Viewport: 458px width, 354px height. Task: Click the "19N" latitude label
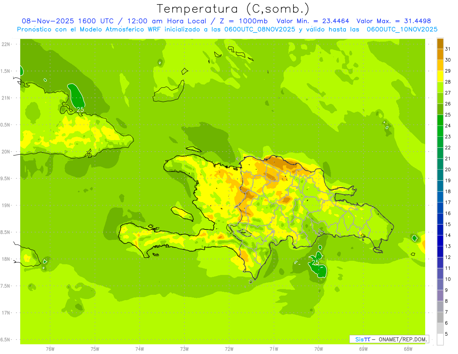tap(6, 205)
